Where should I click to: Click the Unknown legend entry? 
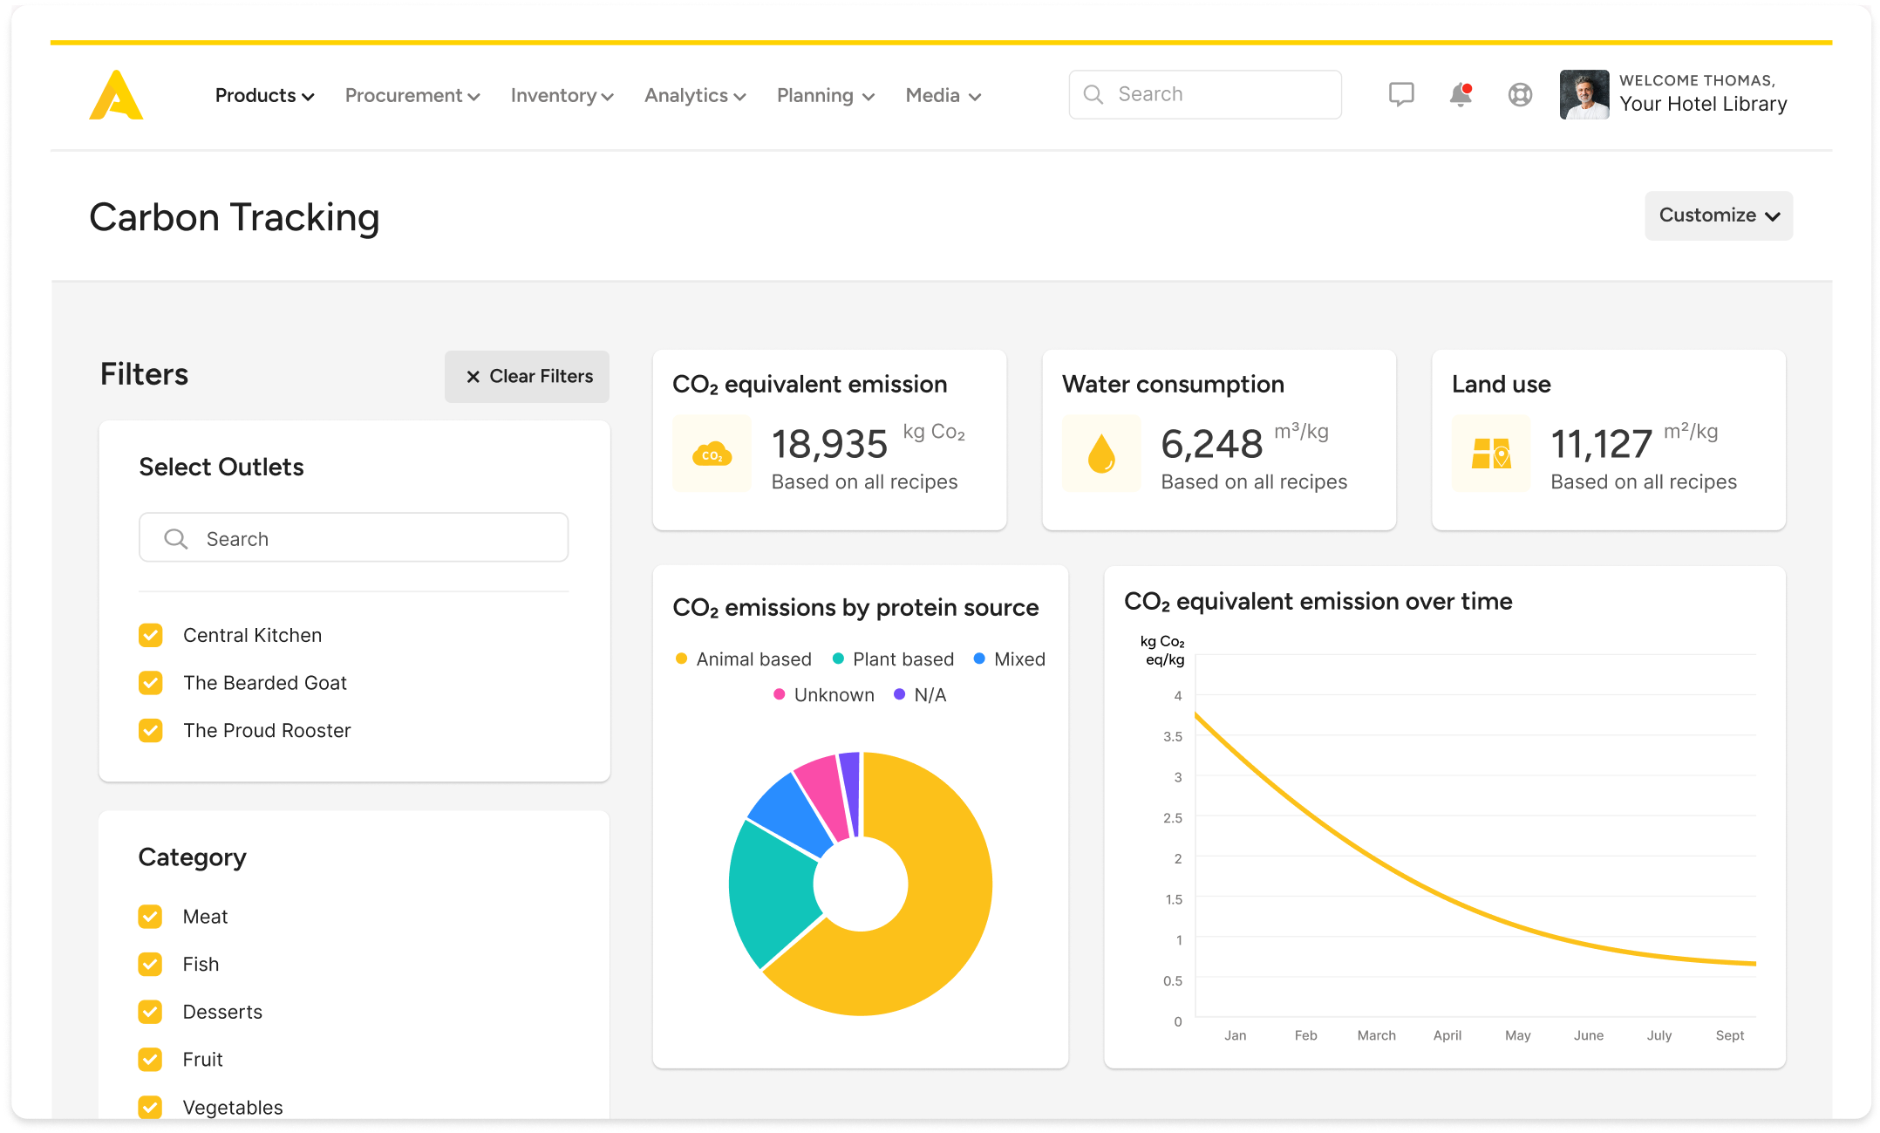click(824, 694)
